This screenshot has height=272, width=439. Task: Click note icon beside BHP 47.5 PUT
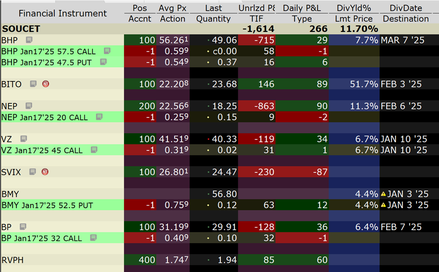pos(103,62)
